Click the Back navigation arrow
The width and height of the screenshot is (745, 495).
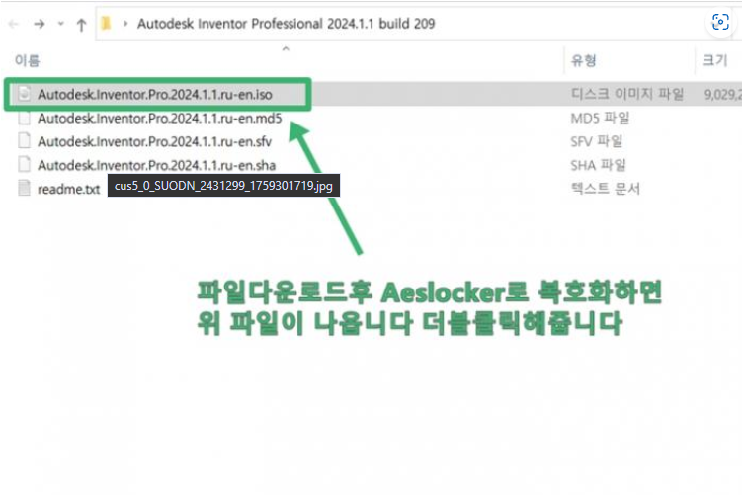pos(12,23)
